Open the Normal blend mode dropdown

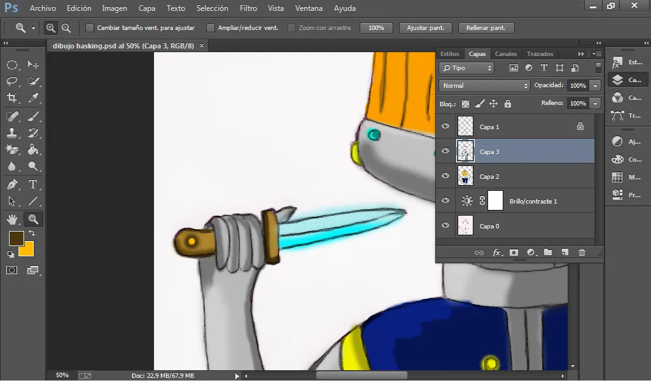pos(484,85)
